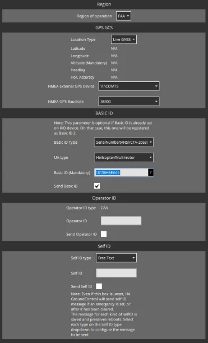Click the Heading label

coord(78,70)
